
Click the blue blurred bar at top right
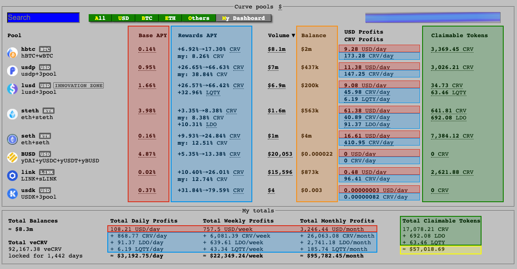(433, 17)
